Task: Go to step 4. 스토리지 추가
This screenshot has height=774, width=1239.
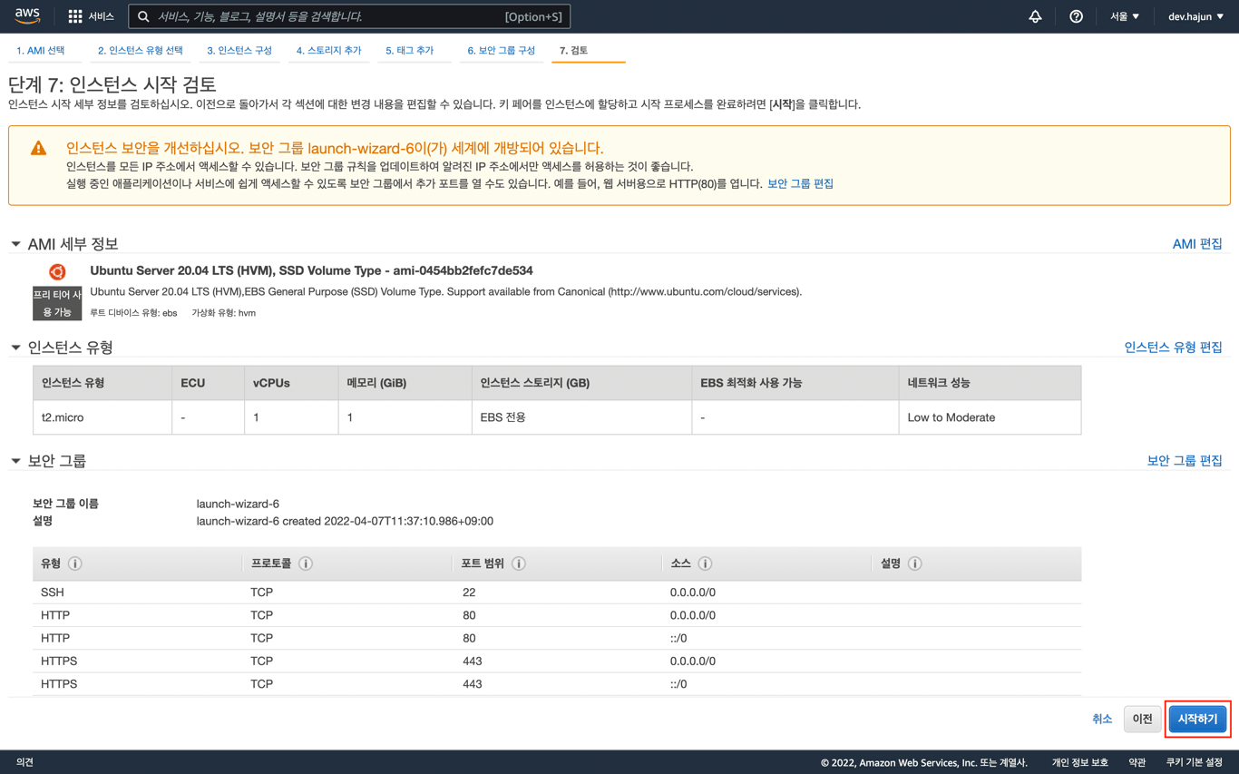Action: (328, 51)
